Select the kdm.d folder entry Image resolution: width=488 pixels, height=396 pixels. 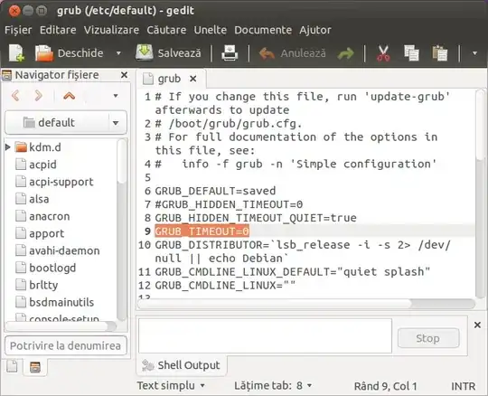click(45, 147)
